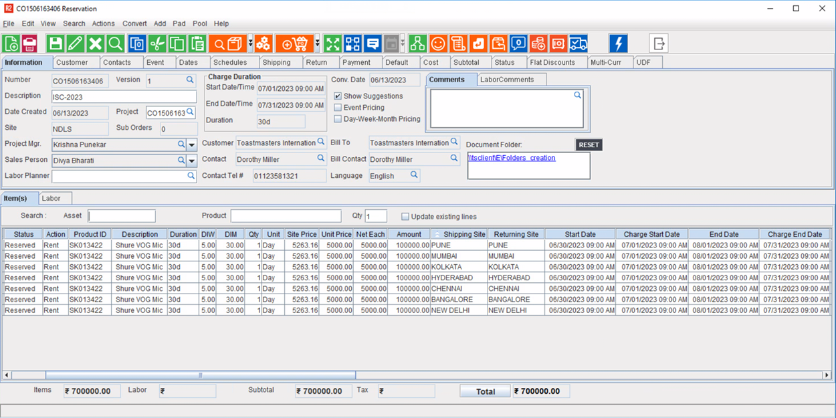Enable the Event Pricing checkbox
836x418 pixels.
point(337,107)
